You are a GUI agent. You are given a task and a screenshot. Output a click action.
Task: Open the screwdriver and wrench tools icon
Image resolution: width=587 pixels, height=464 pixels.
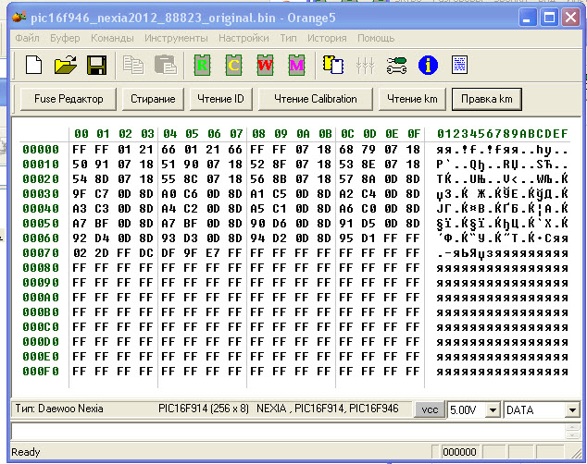[396, 66]
